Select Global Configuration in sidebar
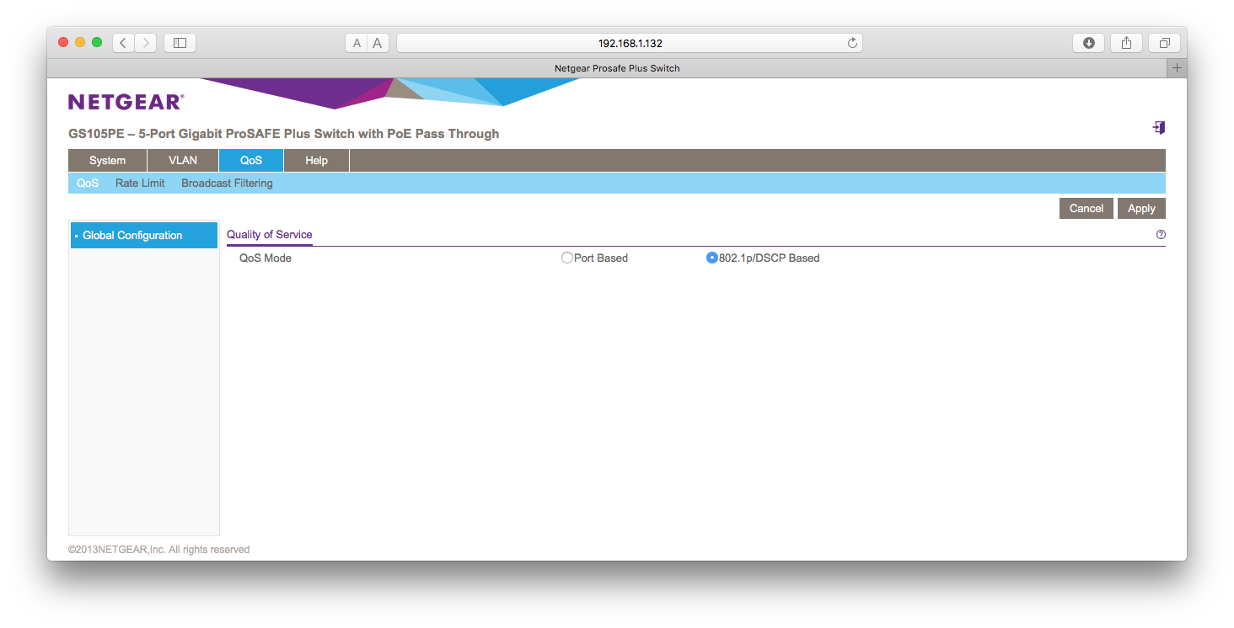This screenshot has width=1234, height=628. coord(132,236)
